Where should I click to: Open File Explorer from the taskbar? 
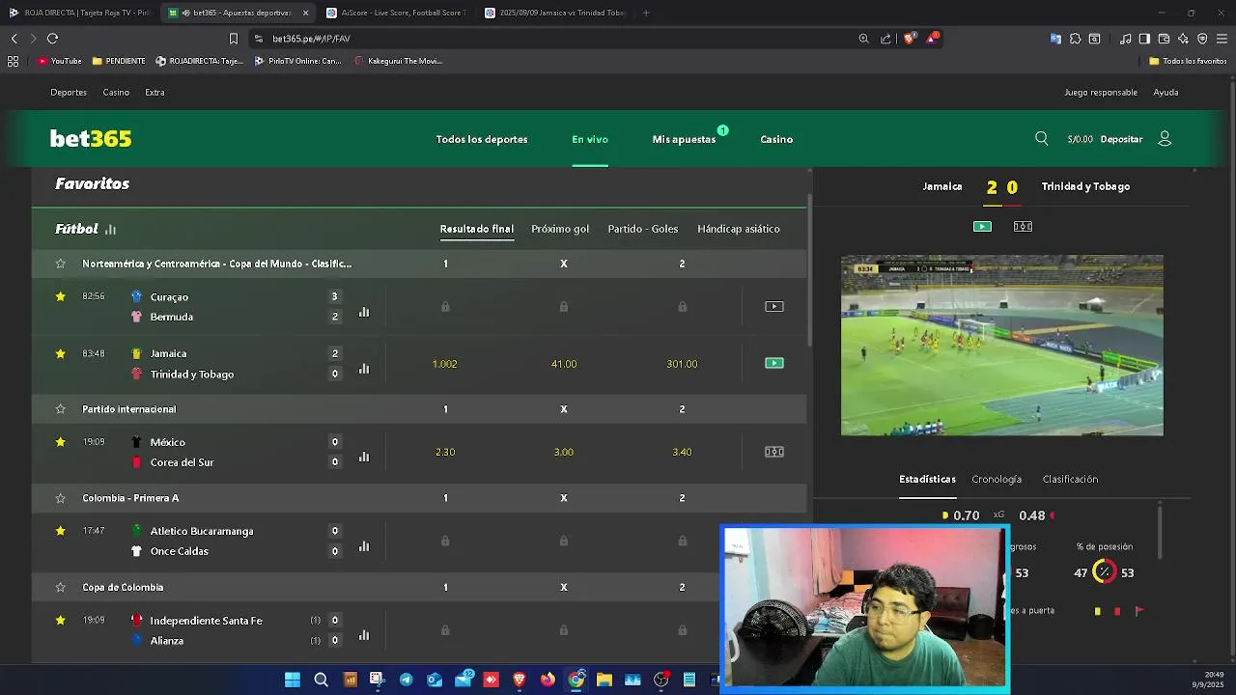(x=604, y=680)
